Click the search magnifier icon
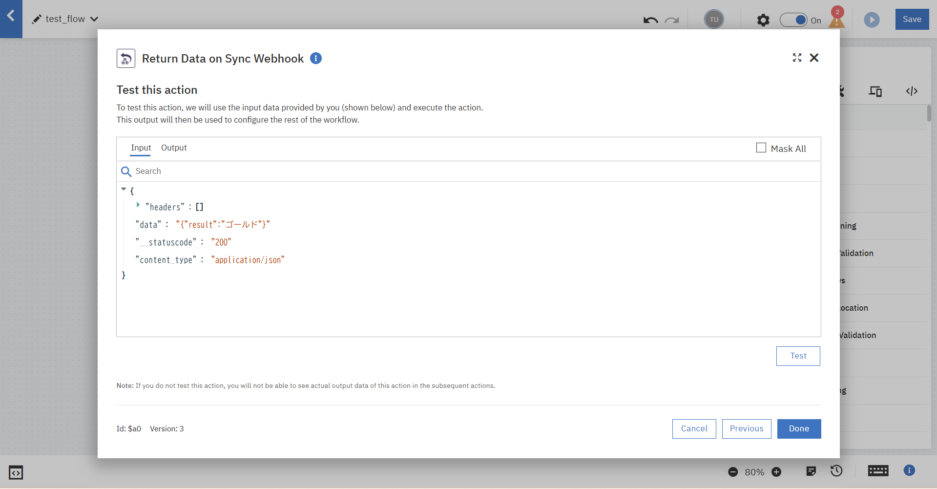The height and width of the screenshot is (489, 937). pyautogui.click(x=126, y=171)
